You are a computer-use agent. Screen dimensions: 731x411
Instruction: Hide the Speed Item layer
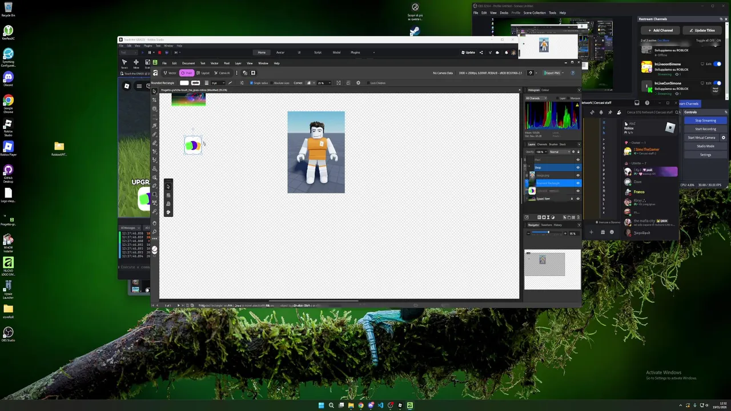point(578,199)
